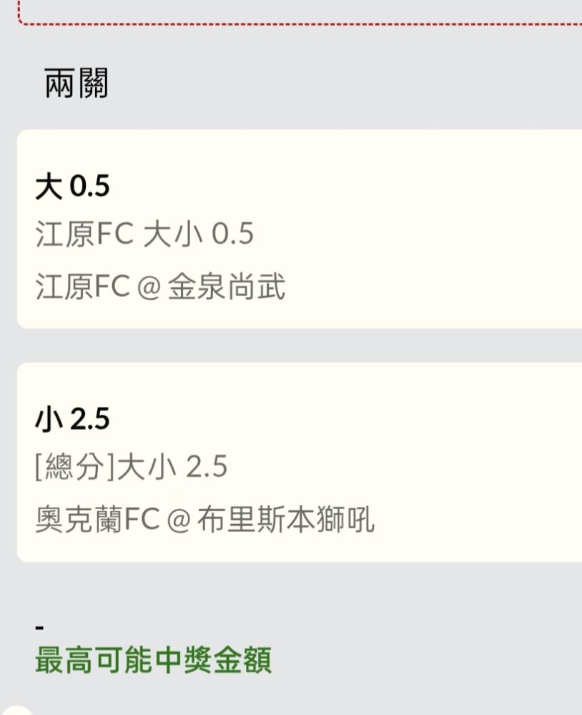582x715 pixels.
Task: Click the 江原FC 大小 0.5 market line
Action: pos(144,235)
